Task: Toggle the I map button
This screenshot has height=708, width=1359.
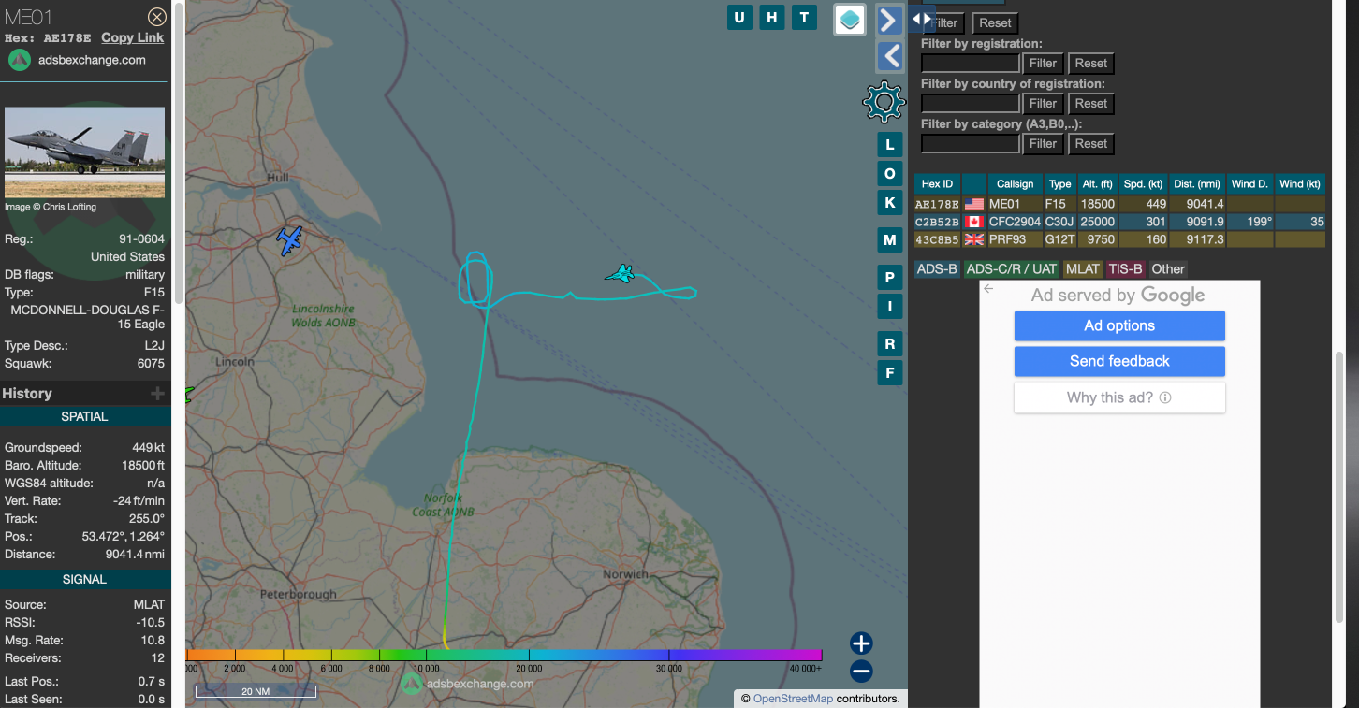Action: click(890, 307)
